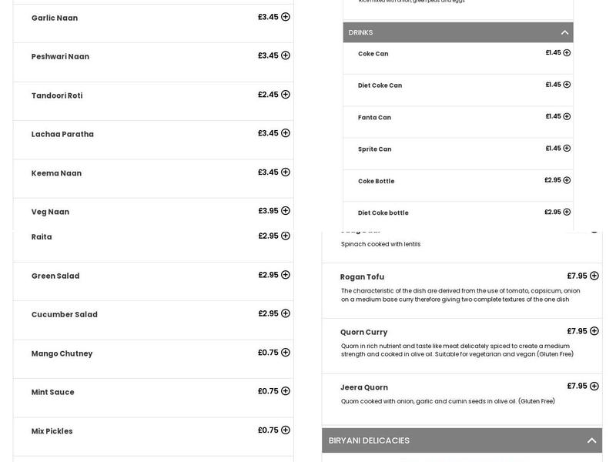616x462 pixels.
Task: Click plus icon for Mango Chutney
Action: [286, 353]
